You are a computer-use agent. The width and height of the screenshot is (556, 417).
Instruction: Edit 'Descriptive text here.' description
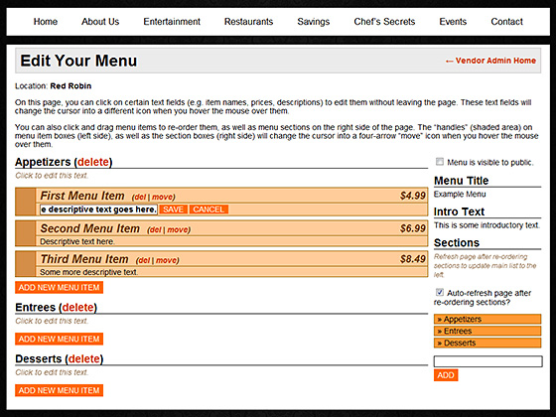pyautogui.click(x=77, y=242)
